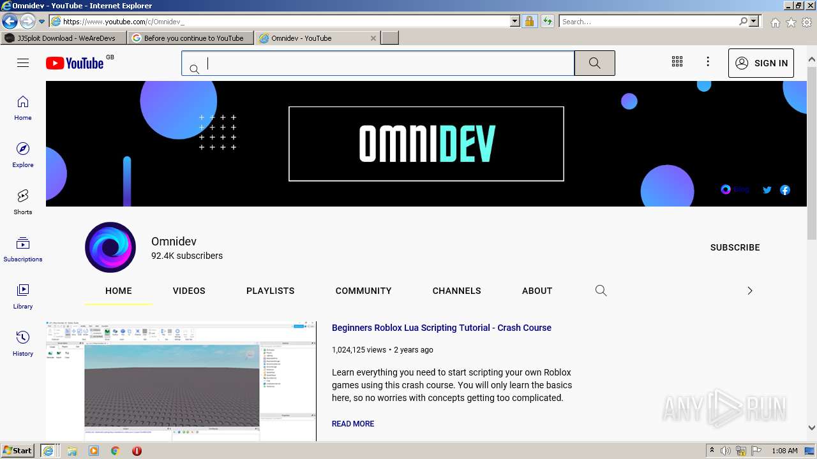Click the SUBSCRIBE button

tap(735, 247)
